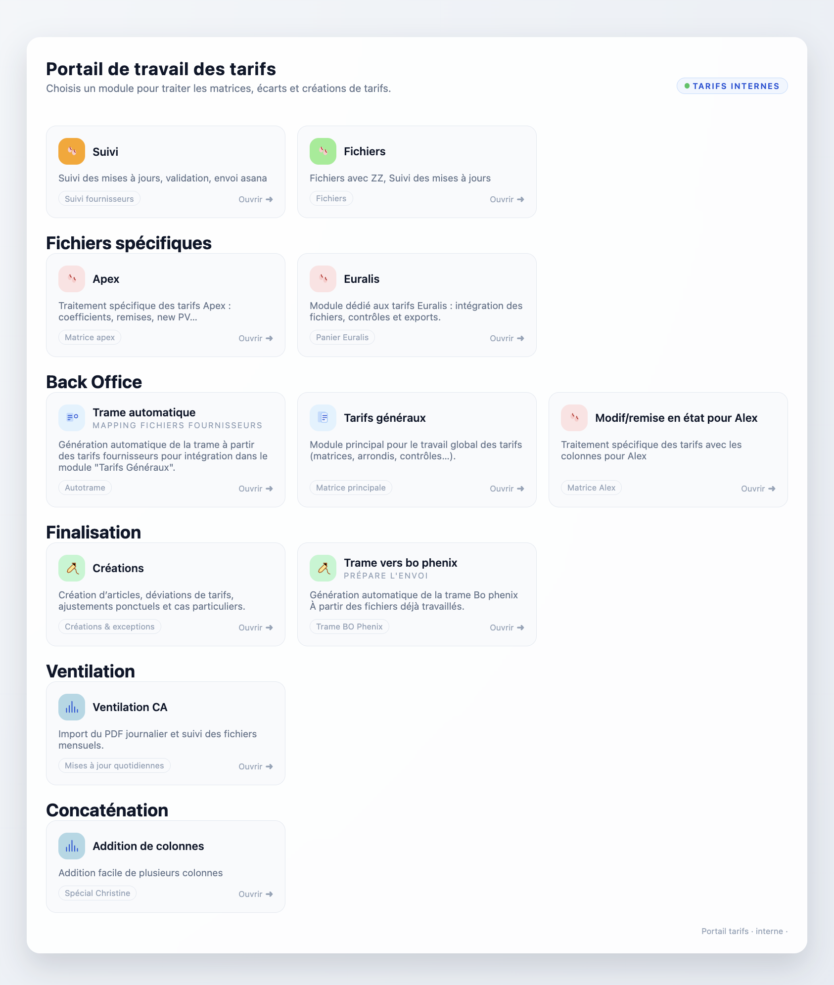Click the Trame vers bo phenix icon
Screen dimensions: 834x985
click(x=323, y=568)
